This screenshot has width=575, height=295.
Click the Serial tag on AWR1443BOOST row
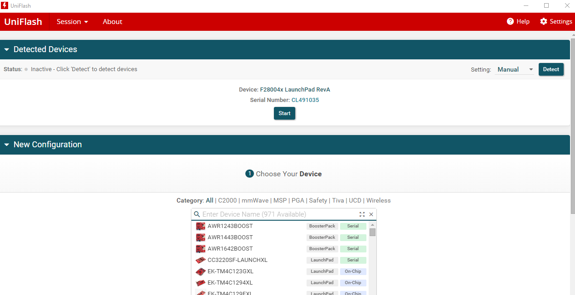(353, 237)
